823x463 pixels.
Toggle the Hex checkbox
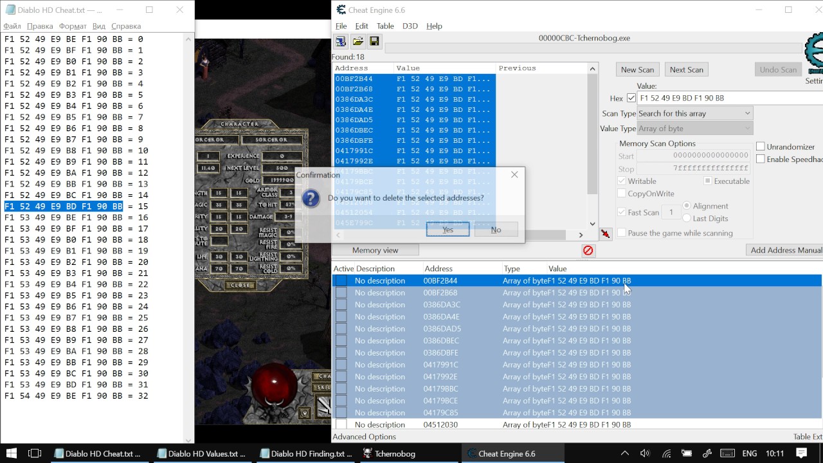coord(631,98)
